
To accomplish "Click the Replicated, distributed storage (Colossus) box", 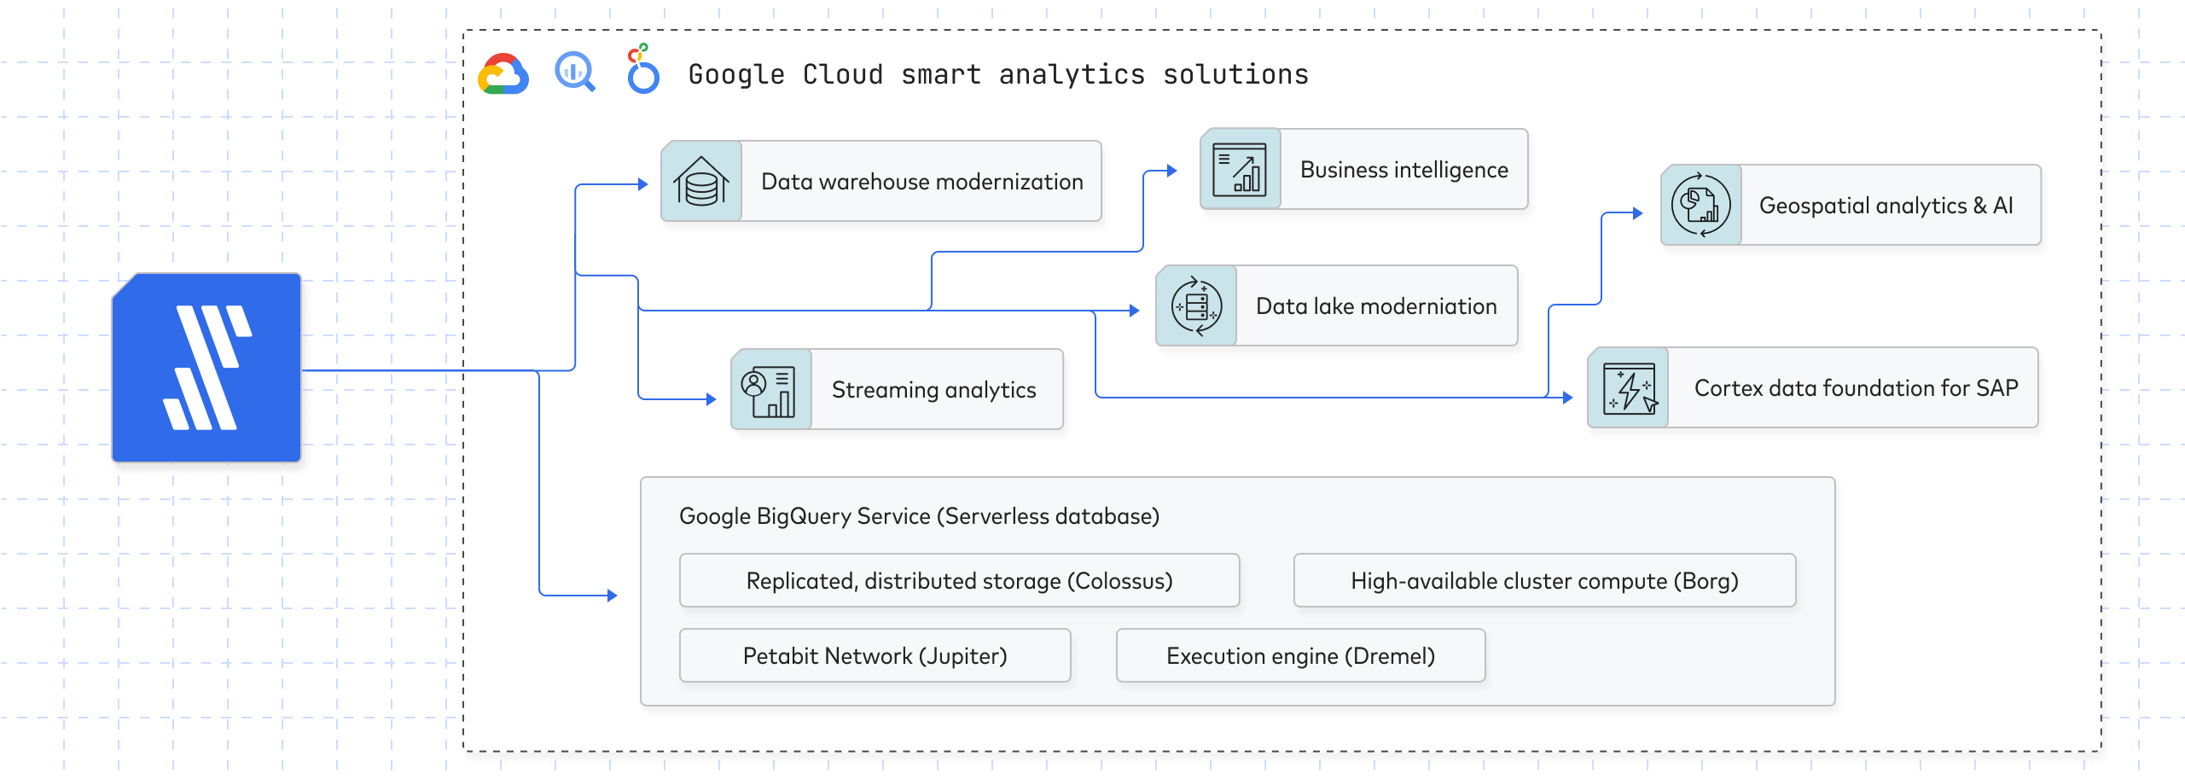I will (959, 580).
